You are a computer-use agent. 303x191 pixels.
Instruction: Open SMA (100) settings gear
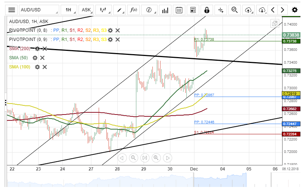point(37,67)
